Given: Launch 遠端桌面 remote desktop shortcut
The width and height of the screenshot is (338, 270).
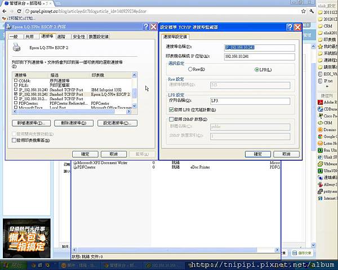Looking at the screenshot, I should (x=327, y=178).
